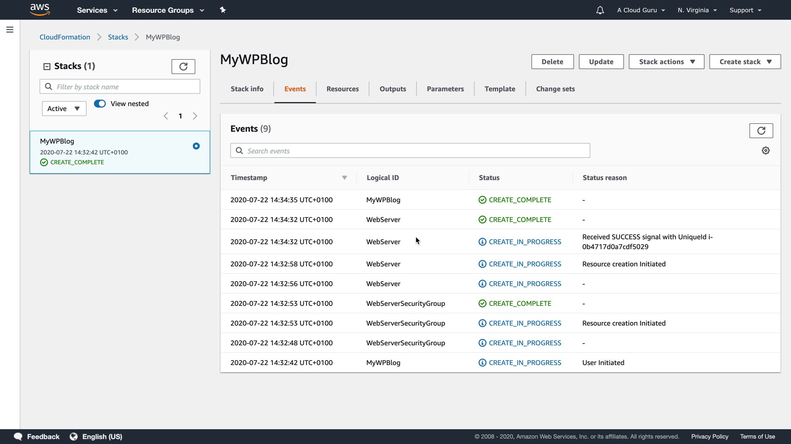Sort events by Timestamp arrow
This screenshot has height=444, width=791.
coord(344,178)
